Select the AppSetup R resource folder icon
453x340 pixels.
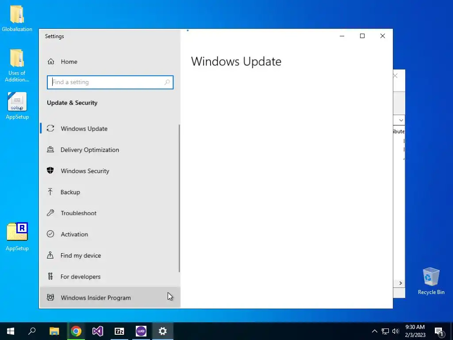click(x=17, y=237)
